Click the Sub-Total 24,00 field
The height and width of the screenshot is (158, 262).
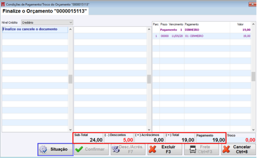click(x=88, y=138)
